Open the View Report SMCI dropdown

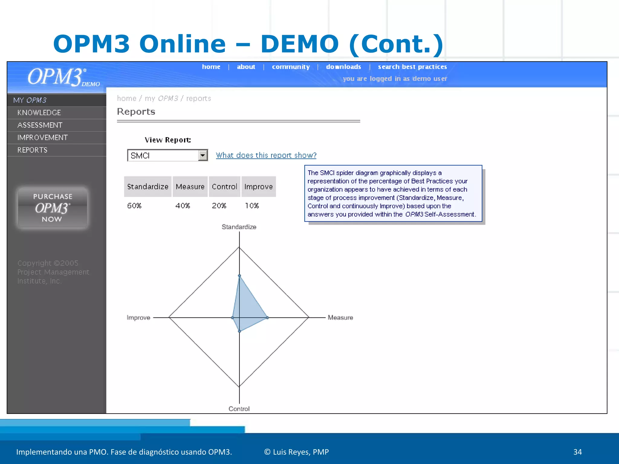click(167, 156)
